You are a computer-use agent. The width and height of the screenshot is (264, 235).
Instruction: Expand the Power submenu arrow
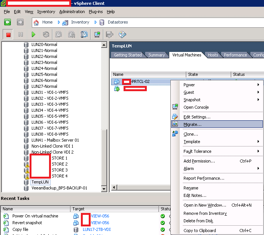coord(258,85)
